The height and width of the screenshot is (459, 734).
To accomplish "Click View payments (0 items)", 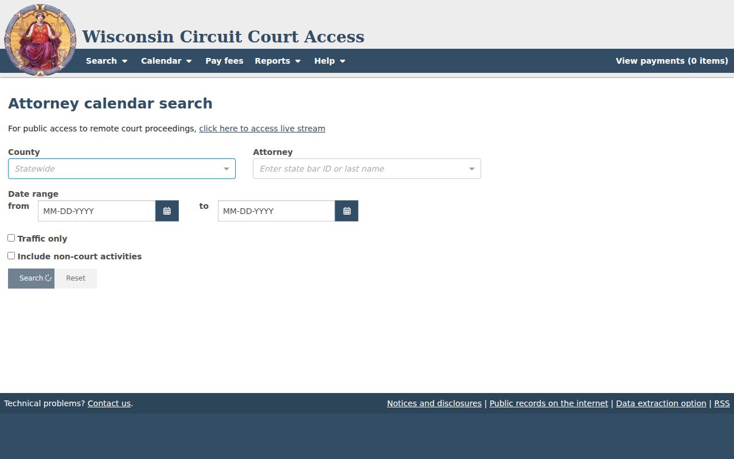I will [x=671, y=61].
